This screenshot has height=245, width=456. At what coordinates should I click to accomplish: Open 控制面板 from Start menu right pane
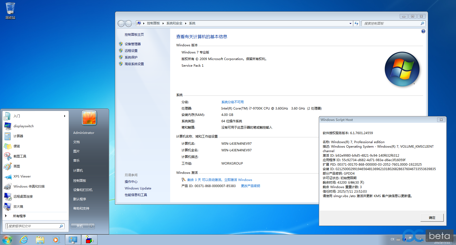[80, 181]
